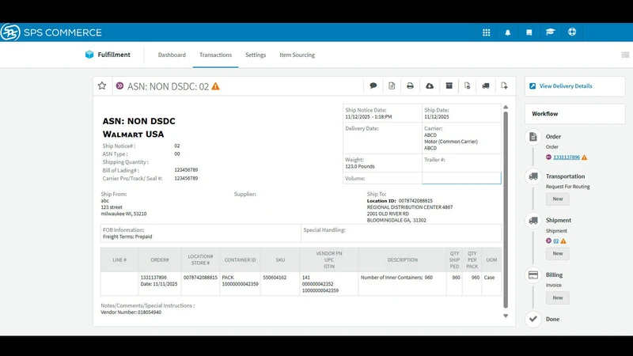Click the truck icon in document toolbar
This screenshot has height=356, width=633.
point(486,85)
